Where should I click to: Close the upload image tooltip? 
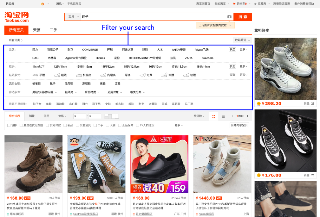(230, 25)
